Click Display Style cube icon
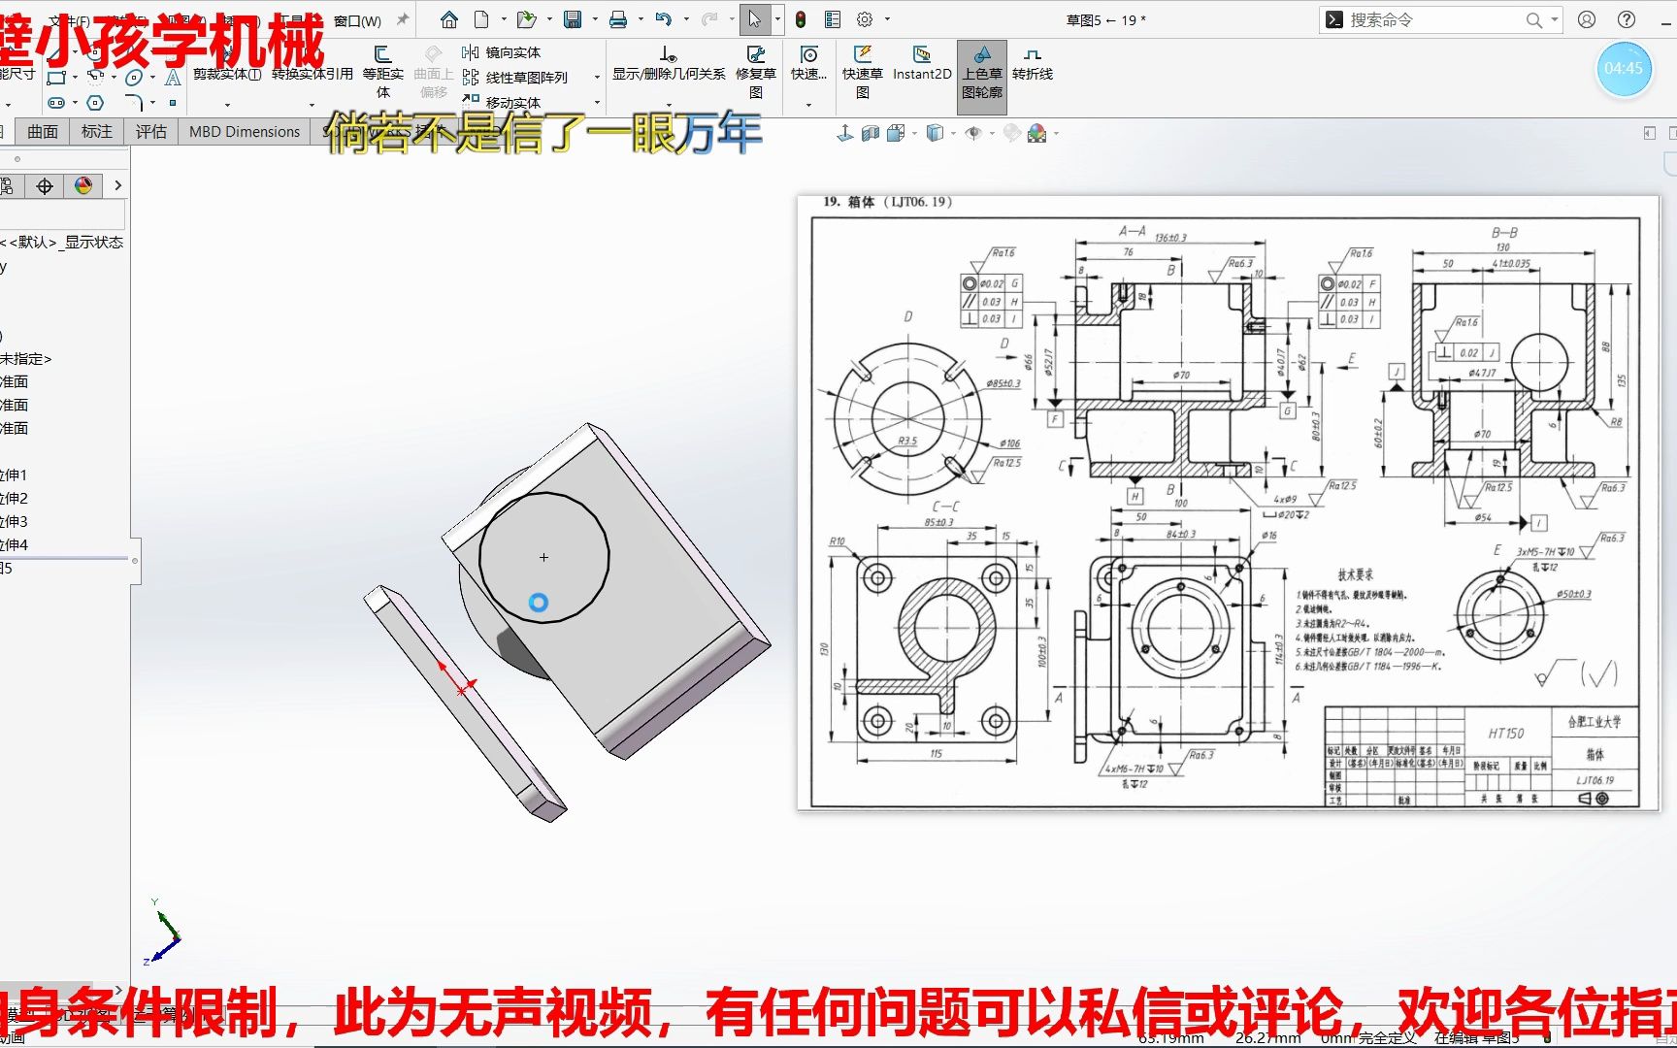Screen dimensions: 1677x1048 coord(935,133)
